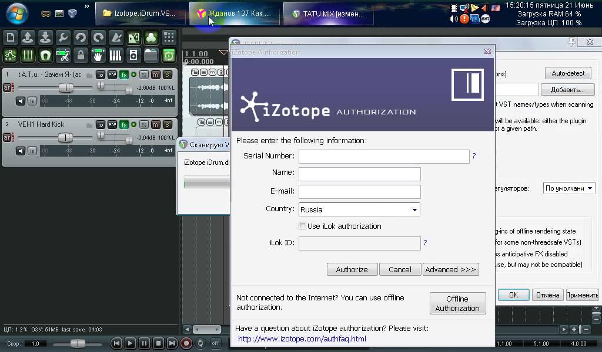Open the env envelope button on track 1
Viewport: 602px width, 352px height.
coord(112,75)
